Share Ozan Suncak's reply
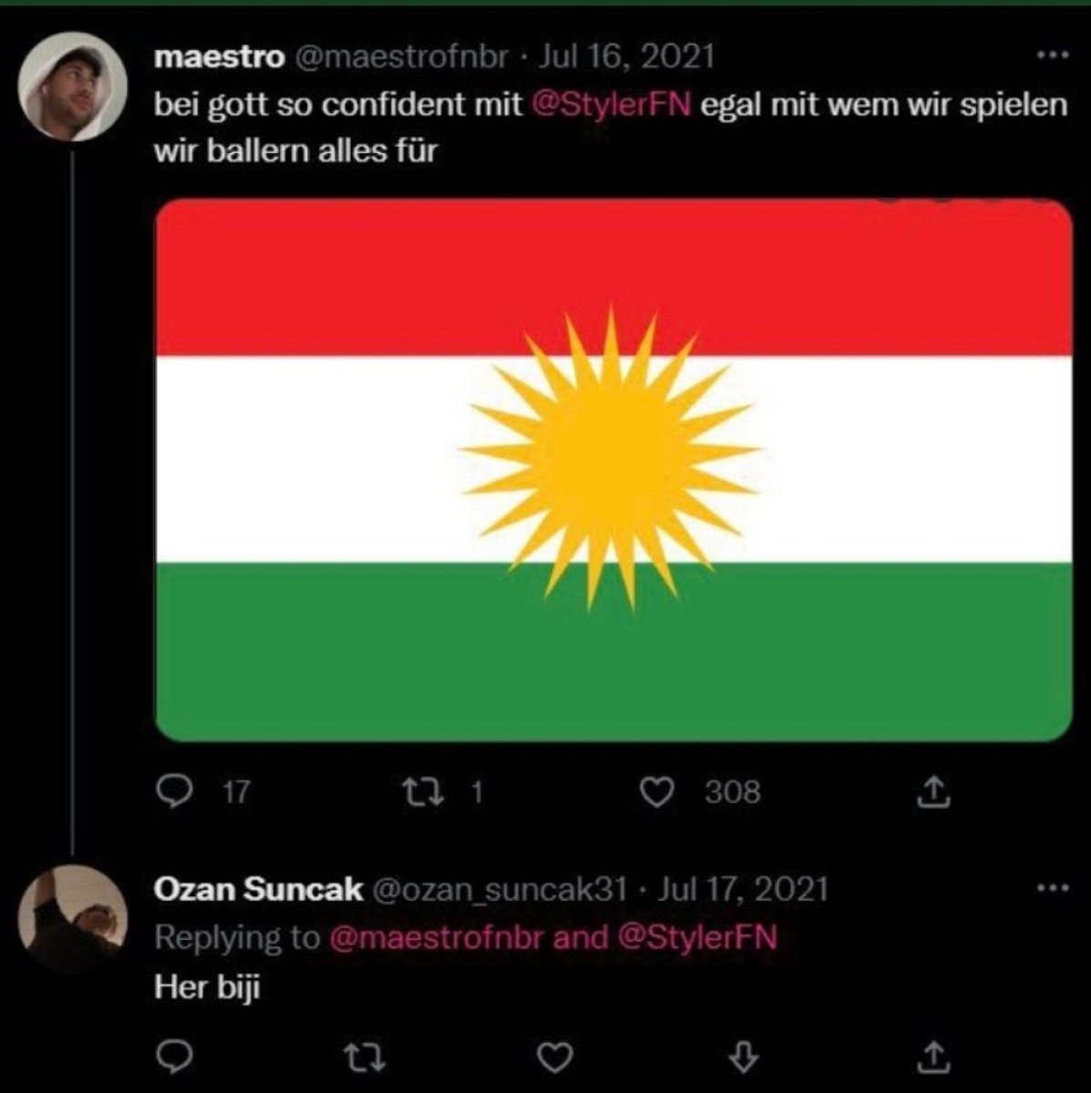This screenshot has width=1091, height=1093. (935, 1057)
